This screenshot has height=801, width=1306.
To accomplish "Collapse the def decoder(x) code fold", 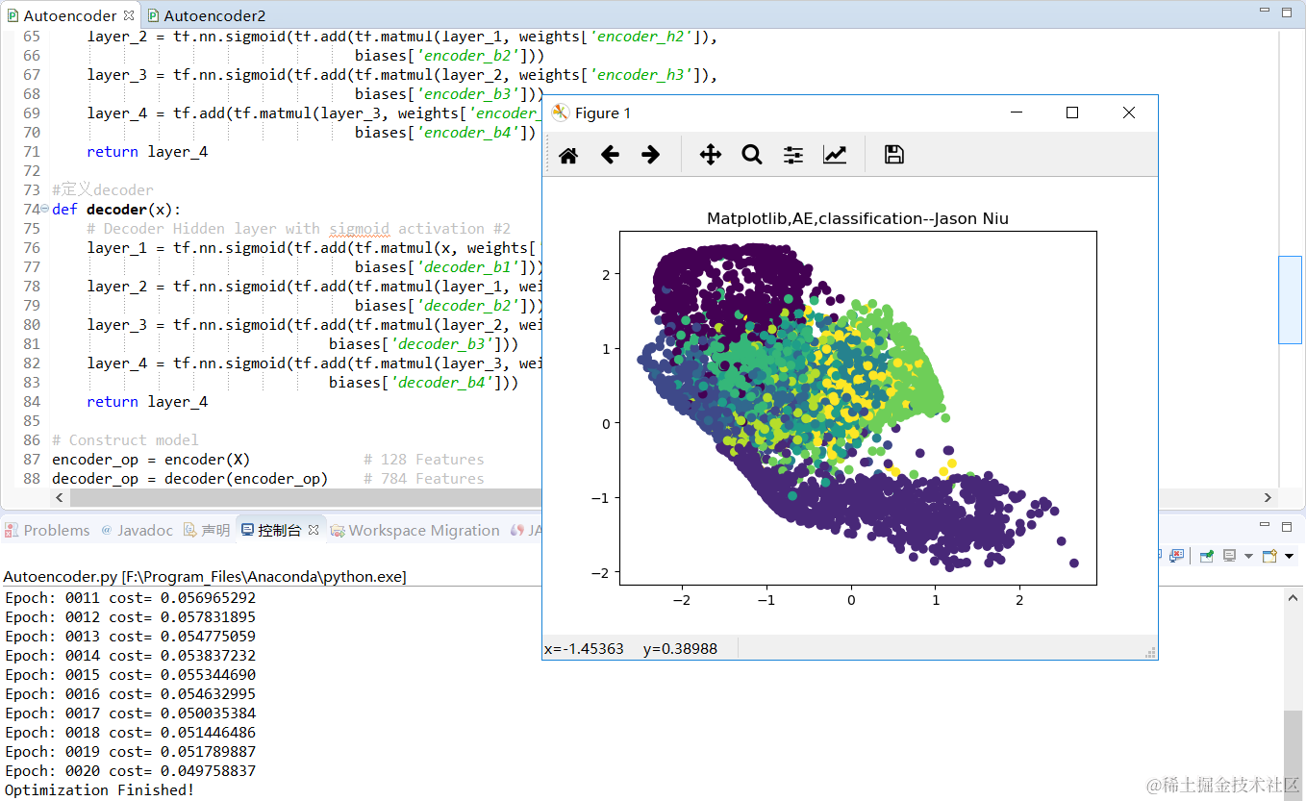I will [46, 210].
